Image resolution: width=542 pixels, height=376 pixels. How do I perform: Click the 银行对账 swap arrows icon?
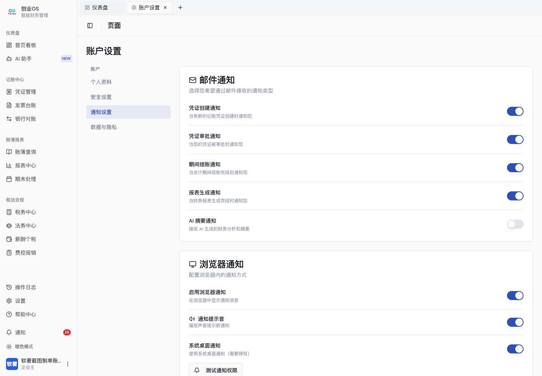pyautogui.click(x=9, y=119)
